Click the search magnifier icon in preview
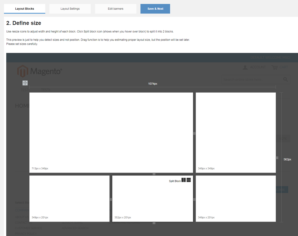Image resolution: width=298 pixels, height=236 pixels. tap(285, 80)
